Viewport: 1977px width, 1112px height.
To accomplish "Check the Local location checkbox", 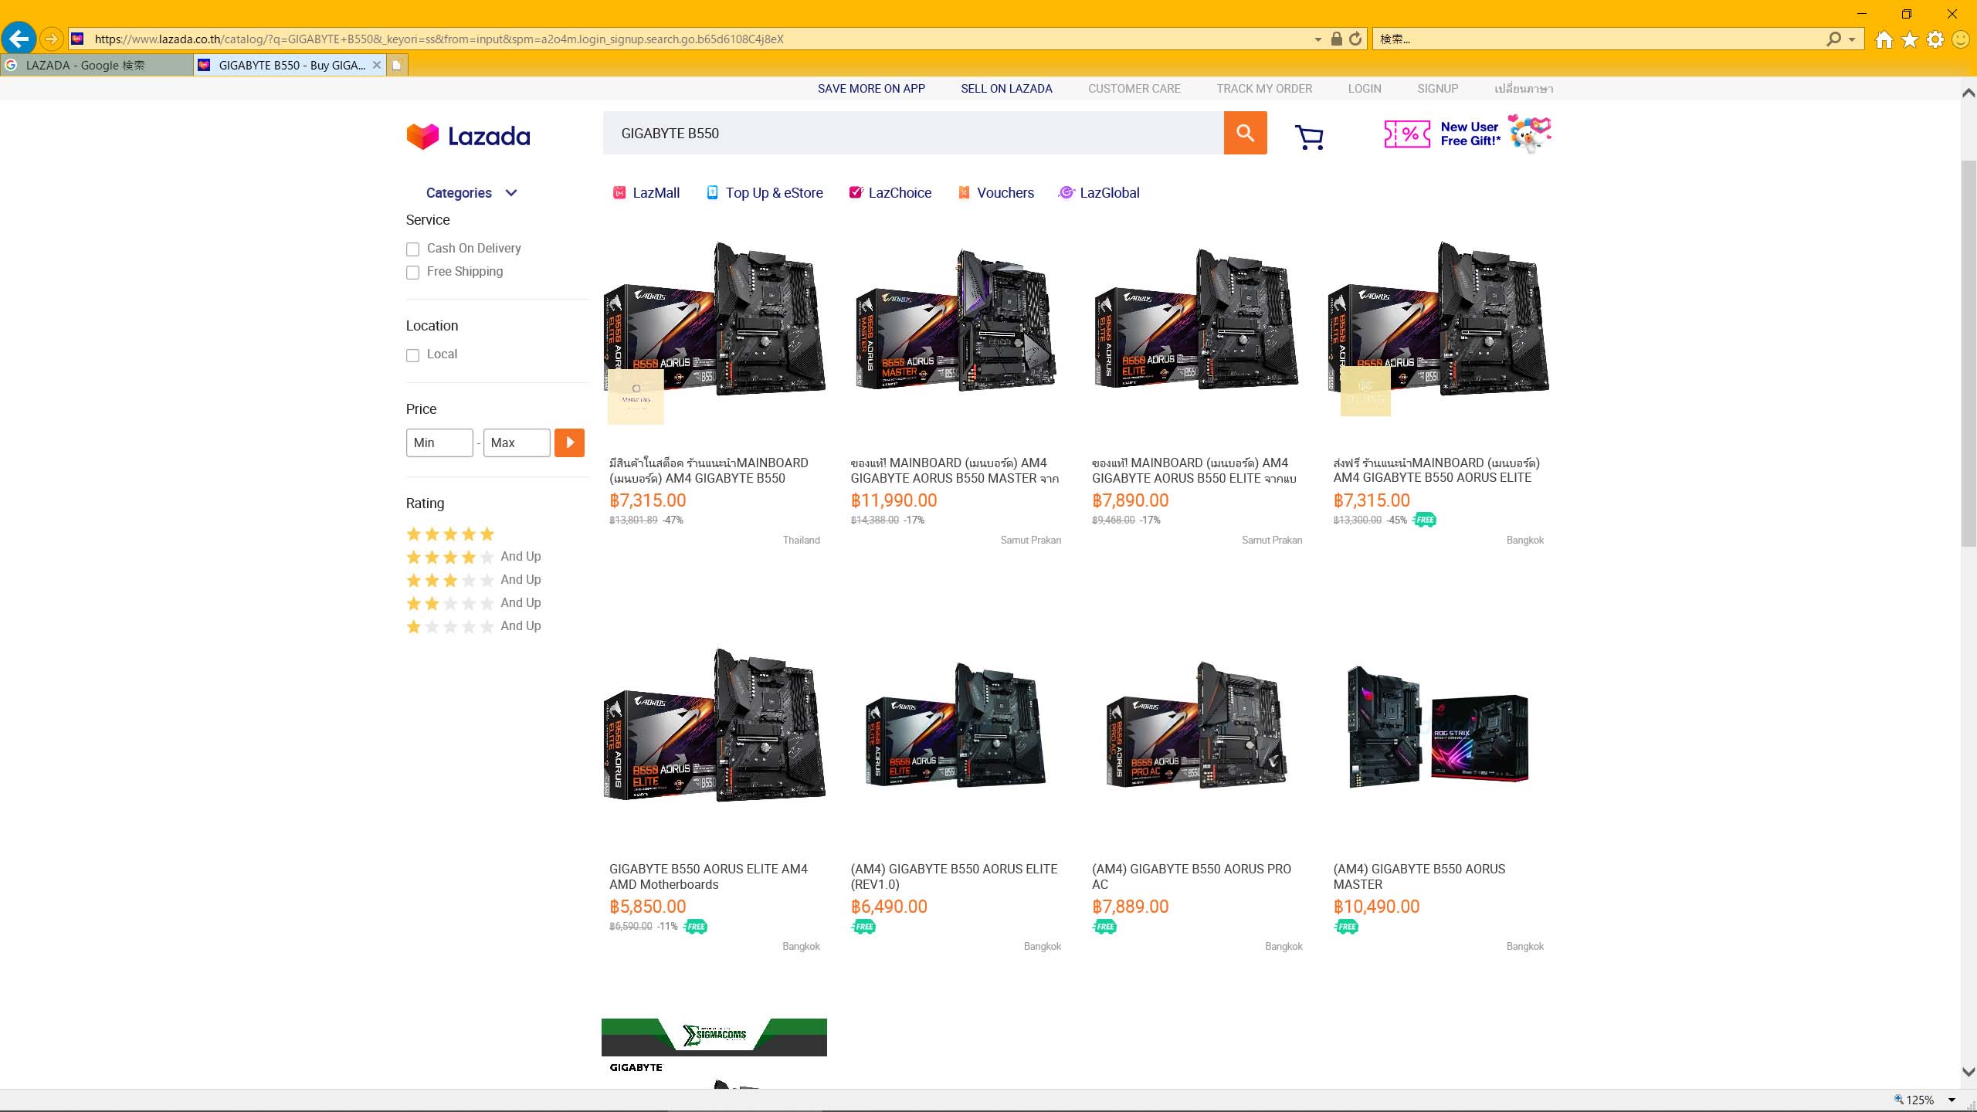I will point(412,355).
